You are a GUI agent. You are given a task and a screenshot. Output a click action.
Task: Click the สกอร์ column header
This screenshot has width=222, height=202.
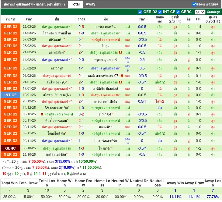point(81,19)
